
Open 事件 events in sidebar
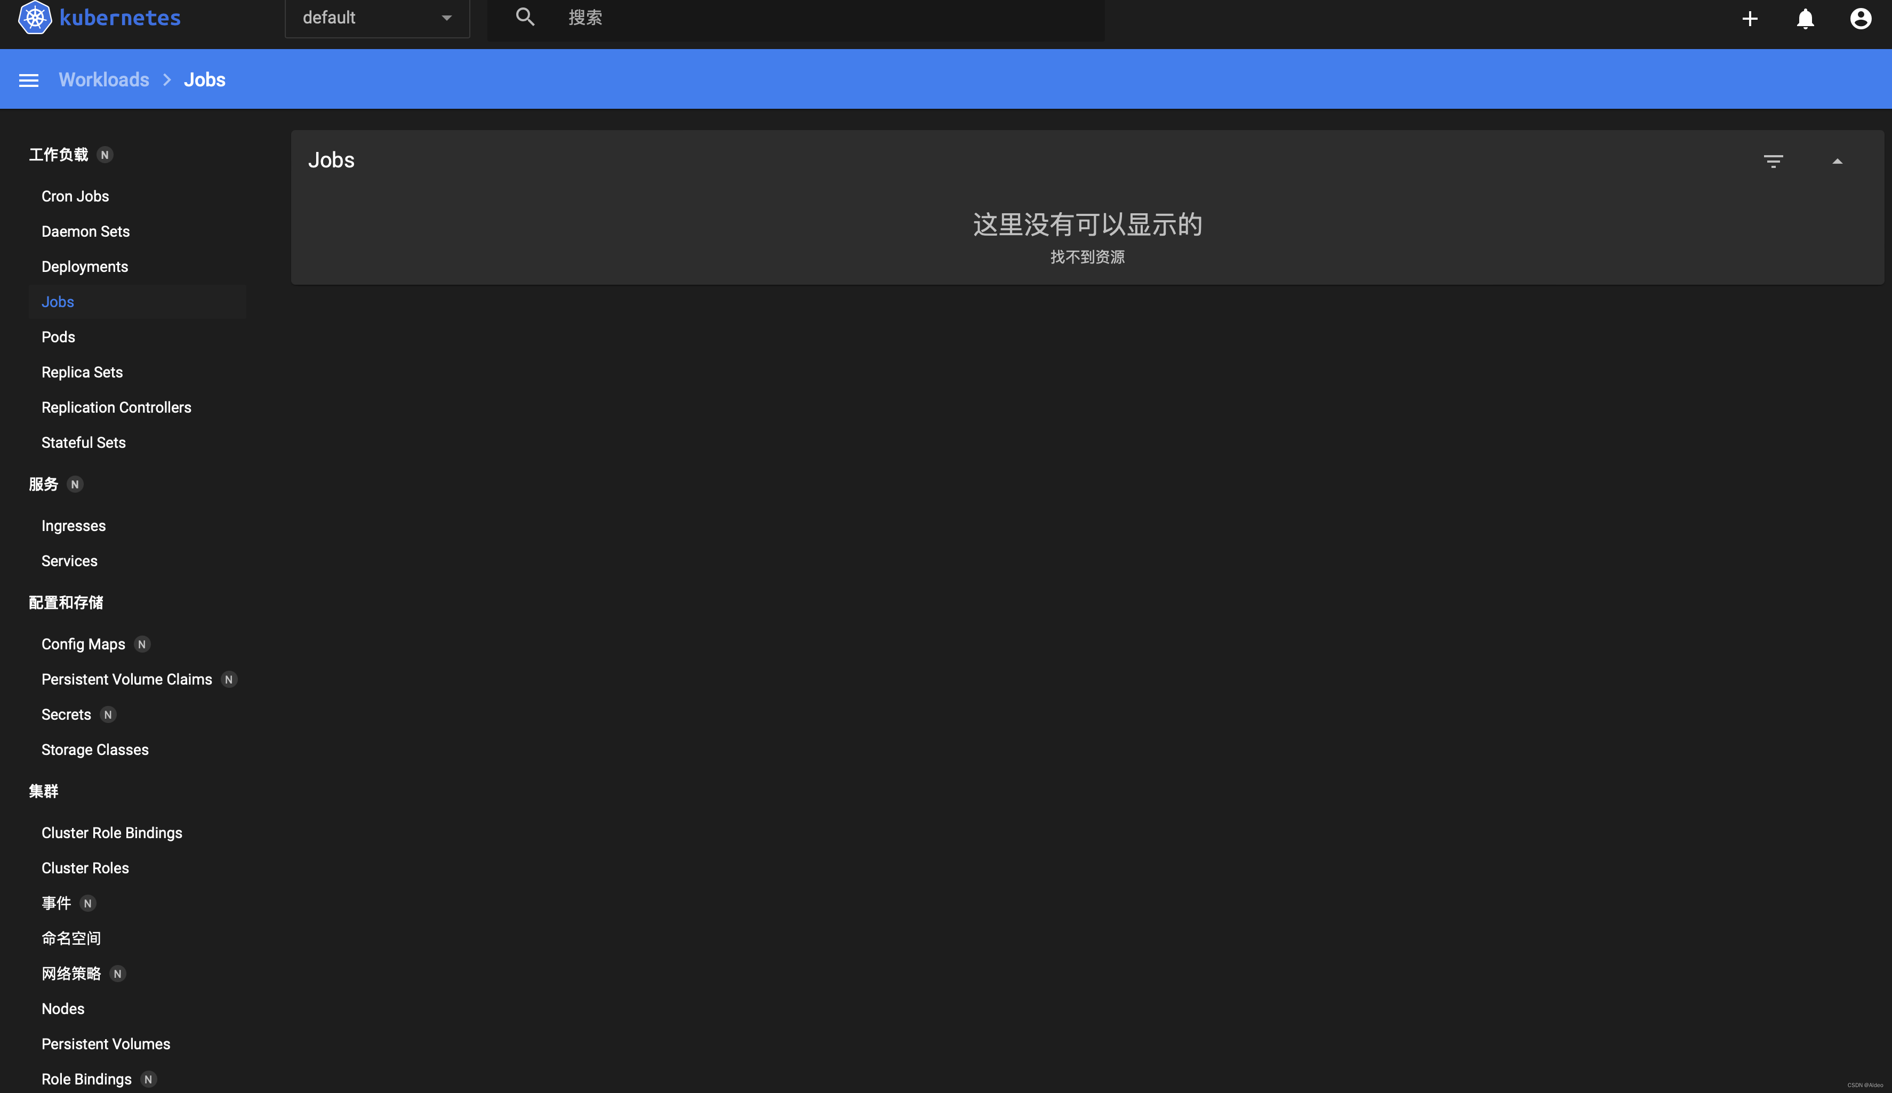coord(57,903)
